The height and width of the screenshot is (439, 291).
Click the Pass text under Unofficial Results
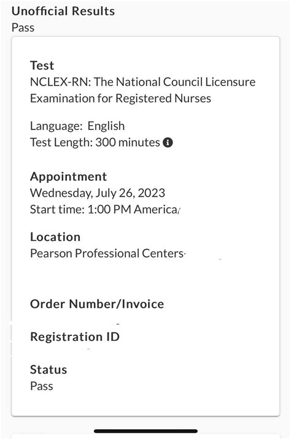pyautogui.click(x=23, y=28)
